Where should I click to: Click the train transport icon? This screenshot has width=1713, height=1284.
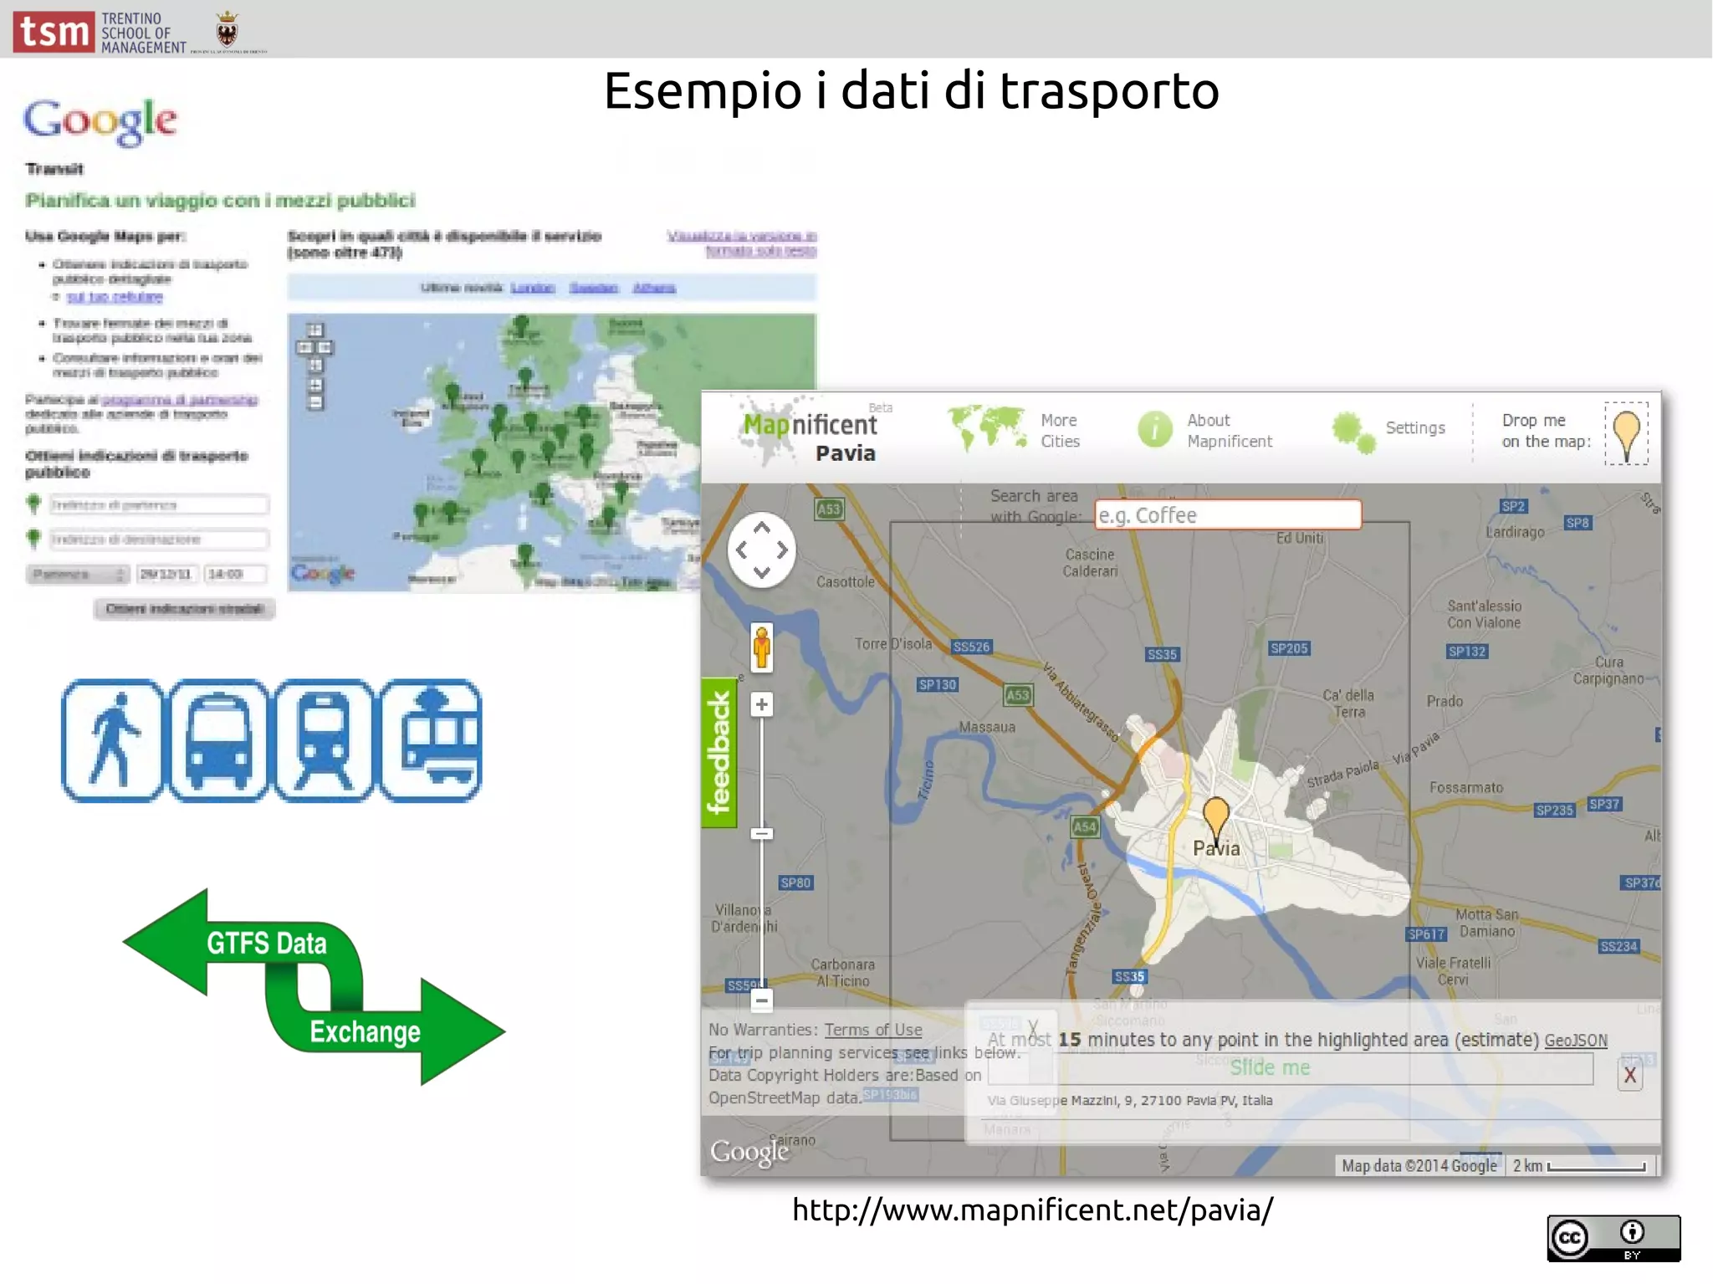click(325, 740)
